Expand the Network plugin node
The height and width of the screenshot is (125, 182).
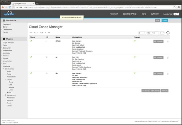pyautogui.click(x=2, y=56)
